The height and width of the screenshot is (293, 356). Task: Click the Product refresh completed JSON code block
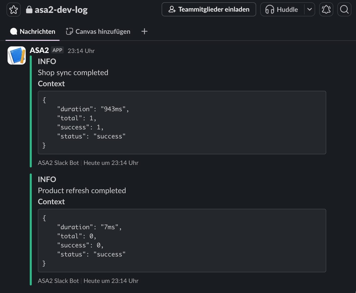(x=182, y=241)
